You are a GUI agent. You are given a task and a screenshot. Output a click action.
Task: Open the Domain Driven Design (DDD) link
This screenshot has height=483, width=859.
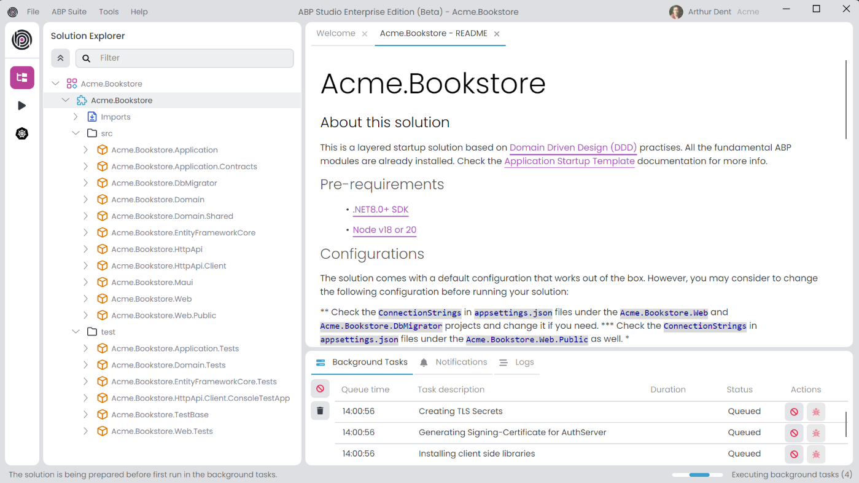pyautogui.click(x=573, y=147)
